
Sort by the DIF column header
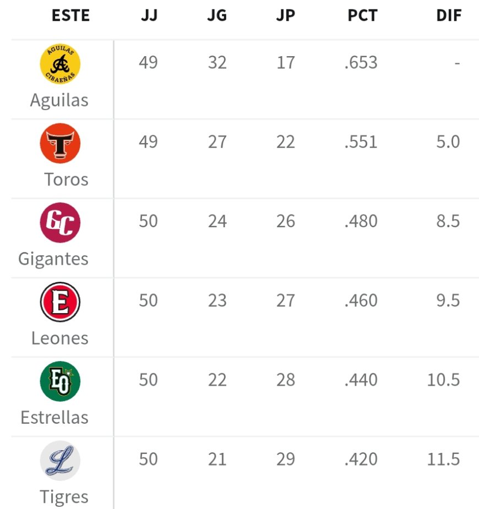click(449, 15)
